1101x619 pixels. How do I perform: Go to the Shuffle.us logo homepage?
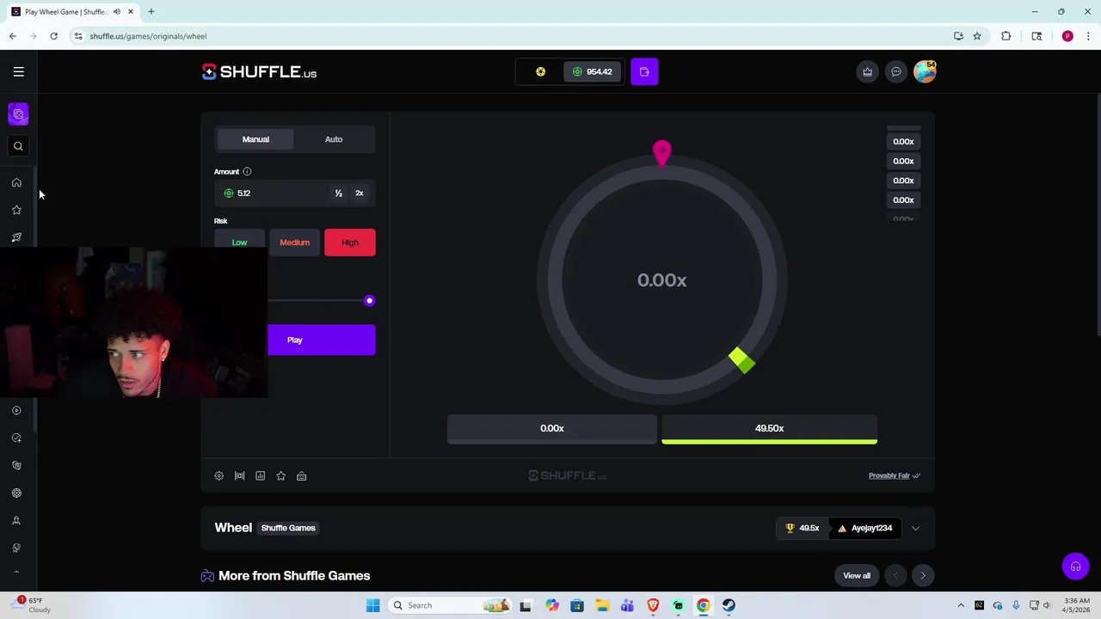coord(259,72)
